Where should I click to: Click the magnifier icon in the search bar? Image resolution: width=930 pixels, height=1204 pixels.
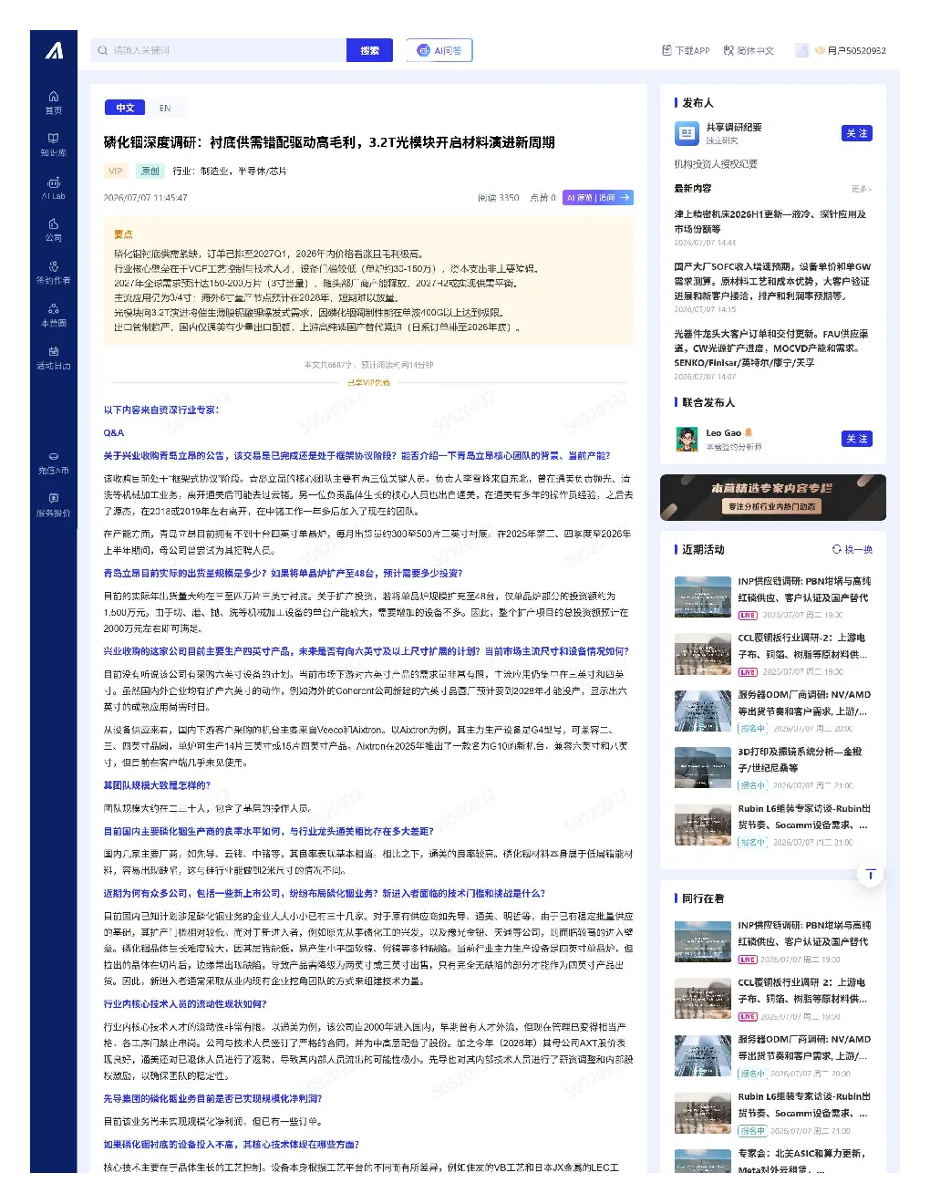click(103, 50)
